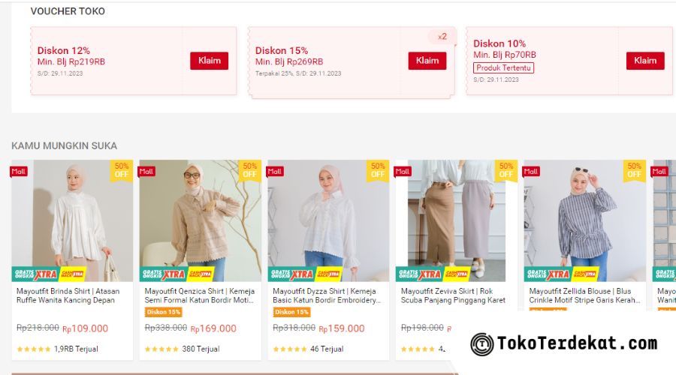The image size is (676, 375).
Task: Click Mall badge on Zeviva Skirt card
Action: [403, 171]
